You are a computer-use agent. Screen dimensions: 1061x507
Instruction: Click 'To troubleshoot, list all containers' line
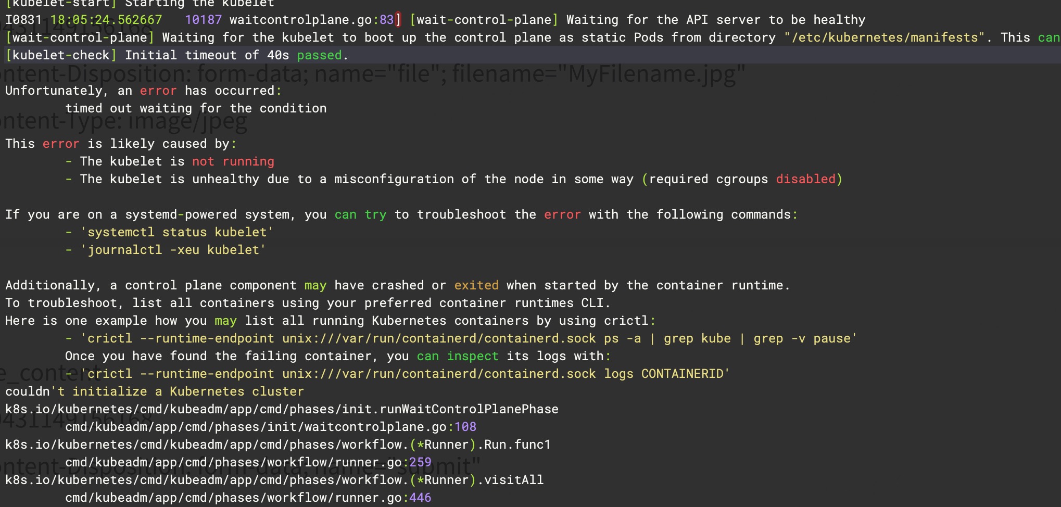point(308,303)
